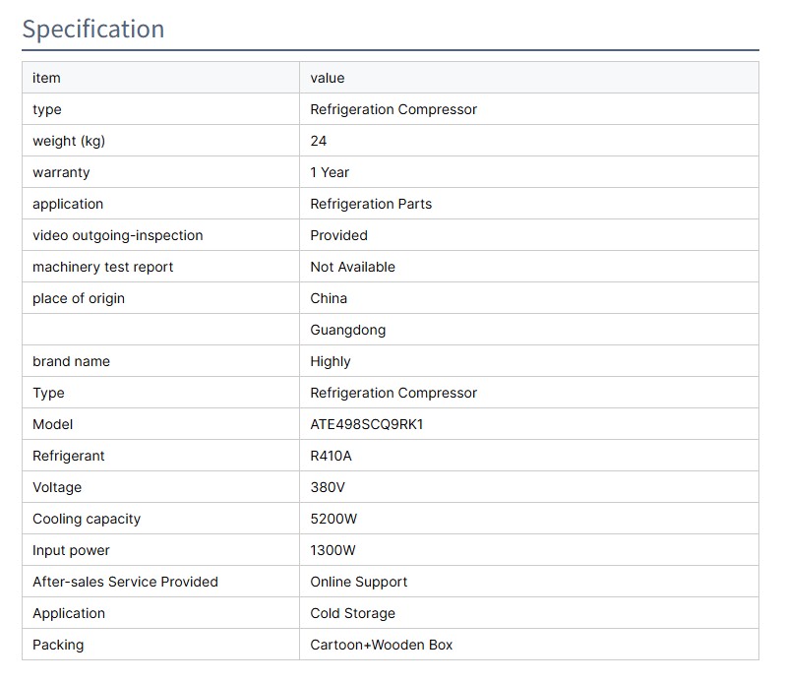Image resolution: width=785 pixels, height=682 pixels.
Task: Click the video outgoing-inspection label
Action: (x=118, y=235)
